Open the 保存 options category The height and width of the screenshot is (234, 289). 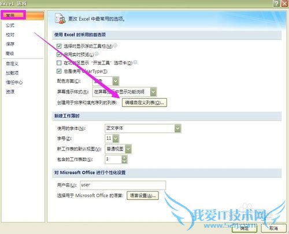point(10,44)
